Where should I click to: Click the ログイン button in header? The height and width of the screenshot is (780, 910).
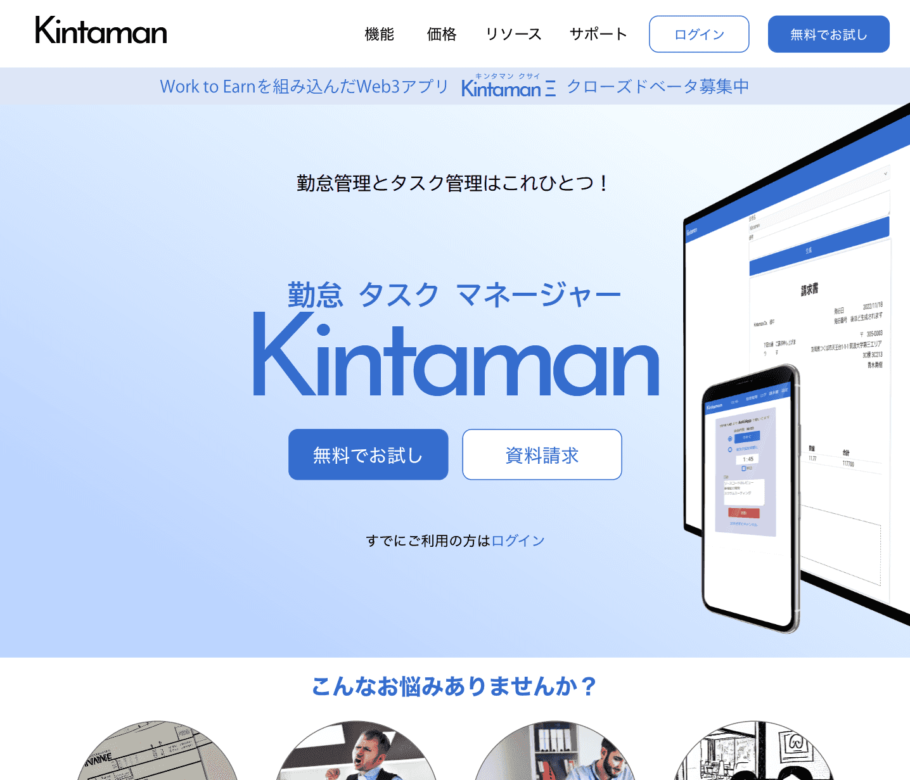(x=699, y=34)
